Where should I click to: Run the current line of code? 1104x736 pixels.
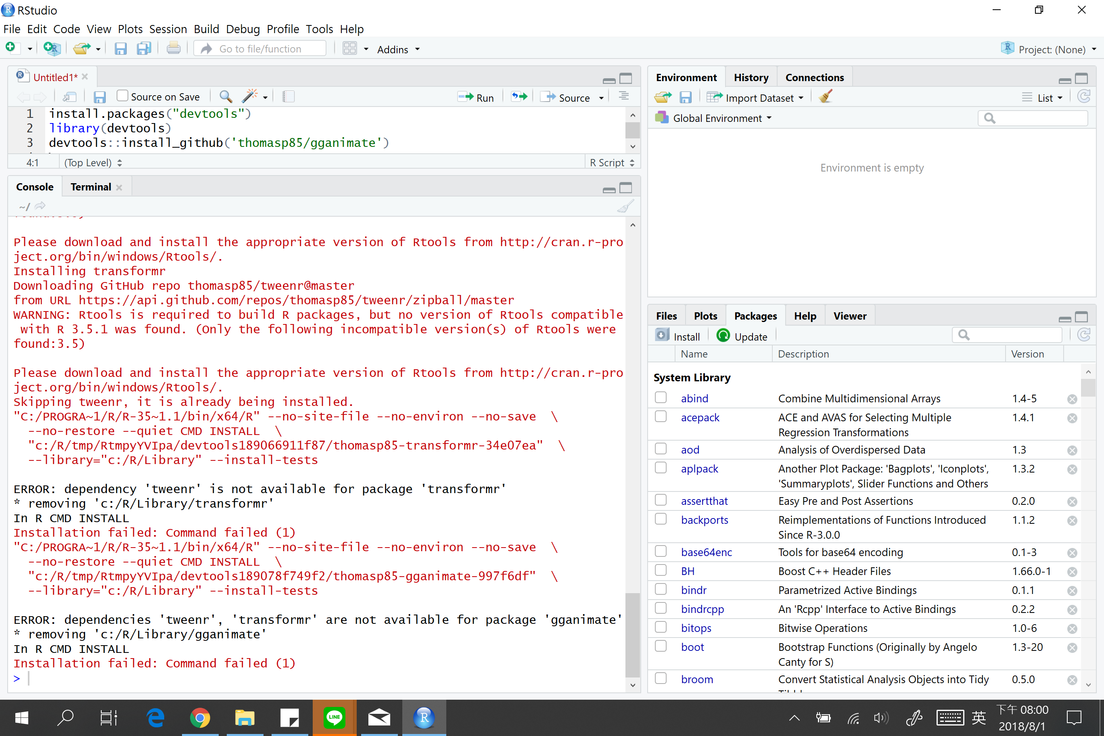[476, 97]
